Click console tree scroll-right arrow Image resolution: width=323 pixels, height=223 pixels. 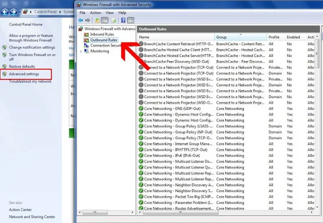[x=132, y=212]
